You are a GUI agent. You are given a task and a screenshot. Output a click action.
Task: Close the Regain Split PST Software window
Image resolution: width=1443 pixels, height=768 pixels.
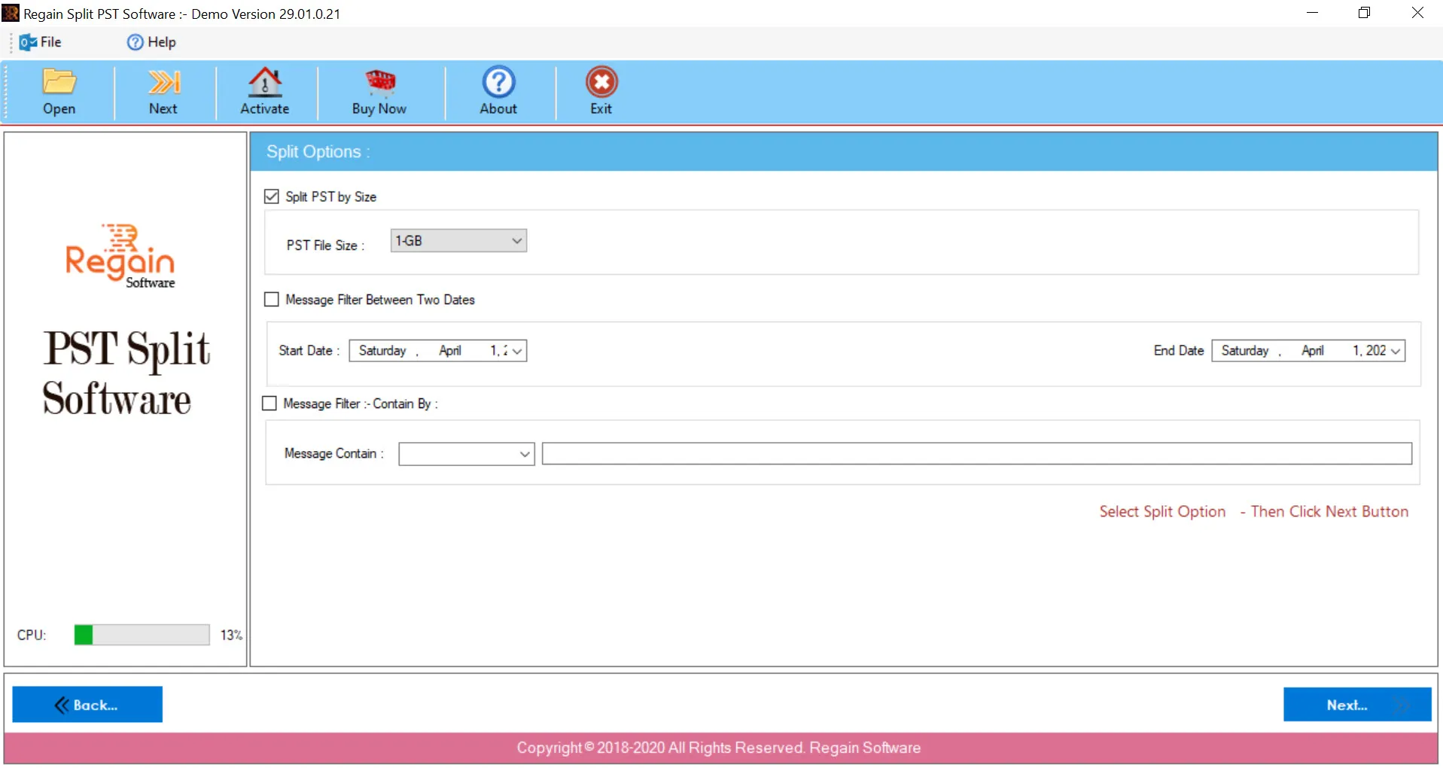coord(1417,13)
